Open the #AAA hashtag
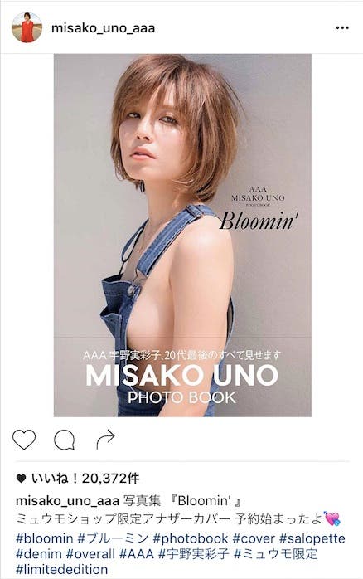 click(137, 554)
